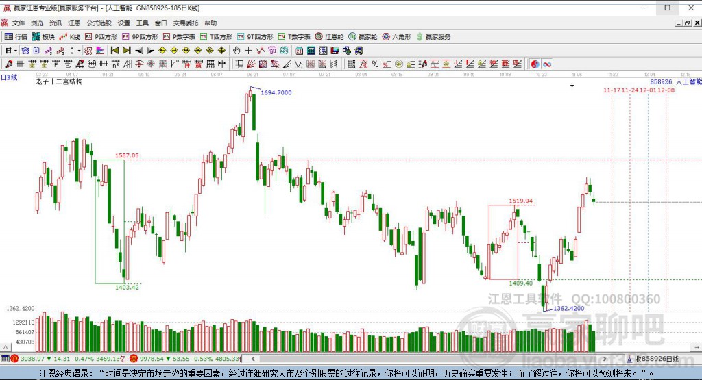This screenshot has width=702, height=380.
Task: Click the 1519.94 price label
Action: 521,201
